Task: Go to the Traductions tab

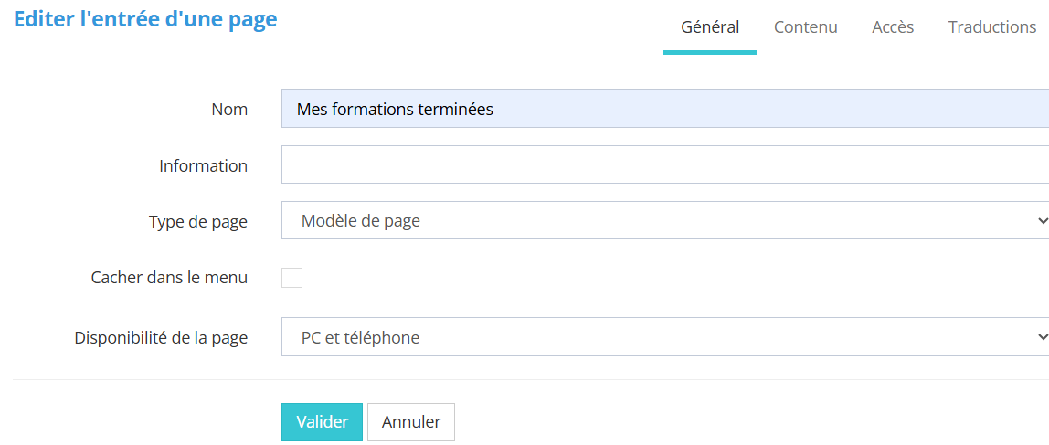Action: (991, 27)
